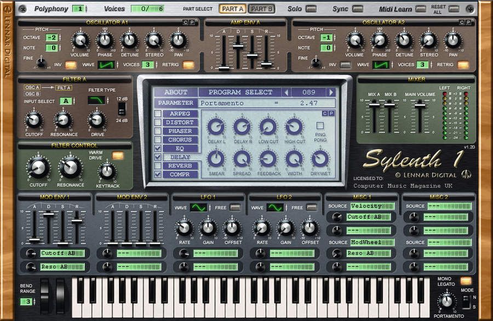Click the Mod Env 1 Cutoff AB amount knob
Image resolution: width=493 pixels, height=321 pixels.
coord(31,253)
